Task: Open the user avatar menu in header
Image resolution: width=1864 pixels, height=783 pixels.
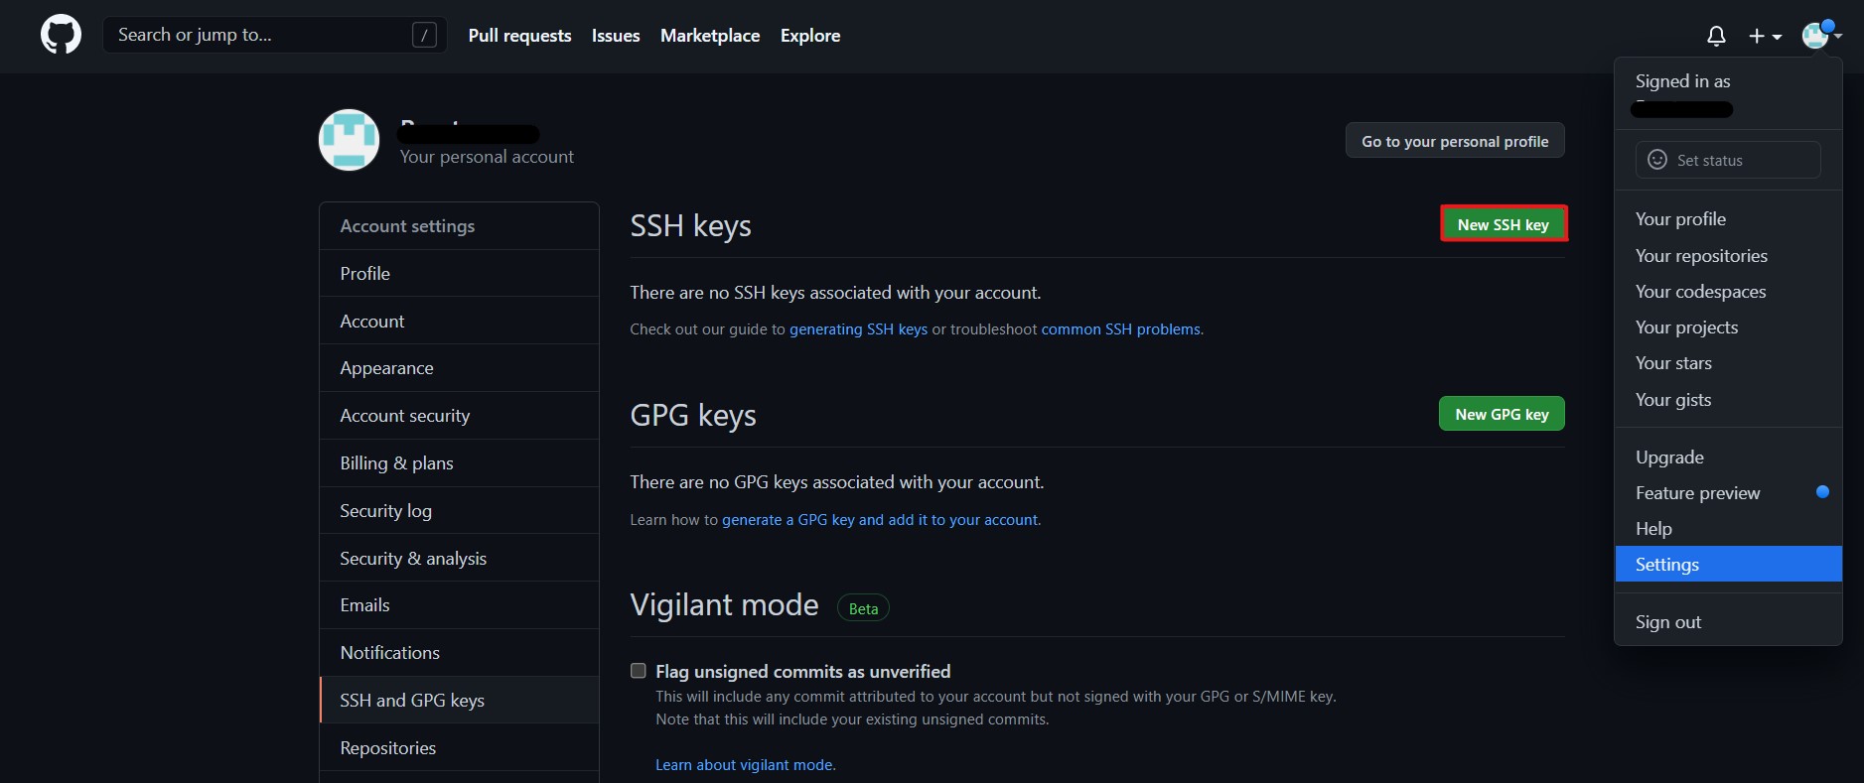Action: pos(1821,36)
